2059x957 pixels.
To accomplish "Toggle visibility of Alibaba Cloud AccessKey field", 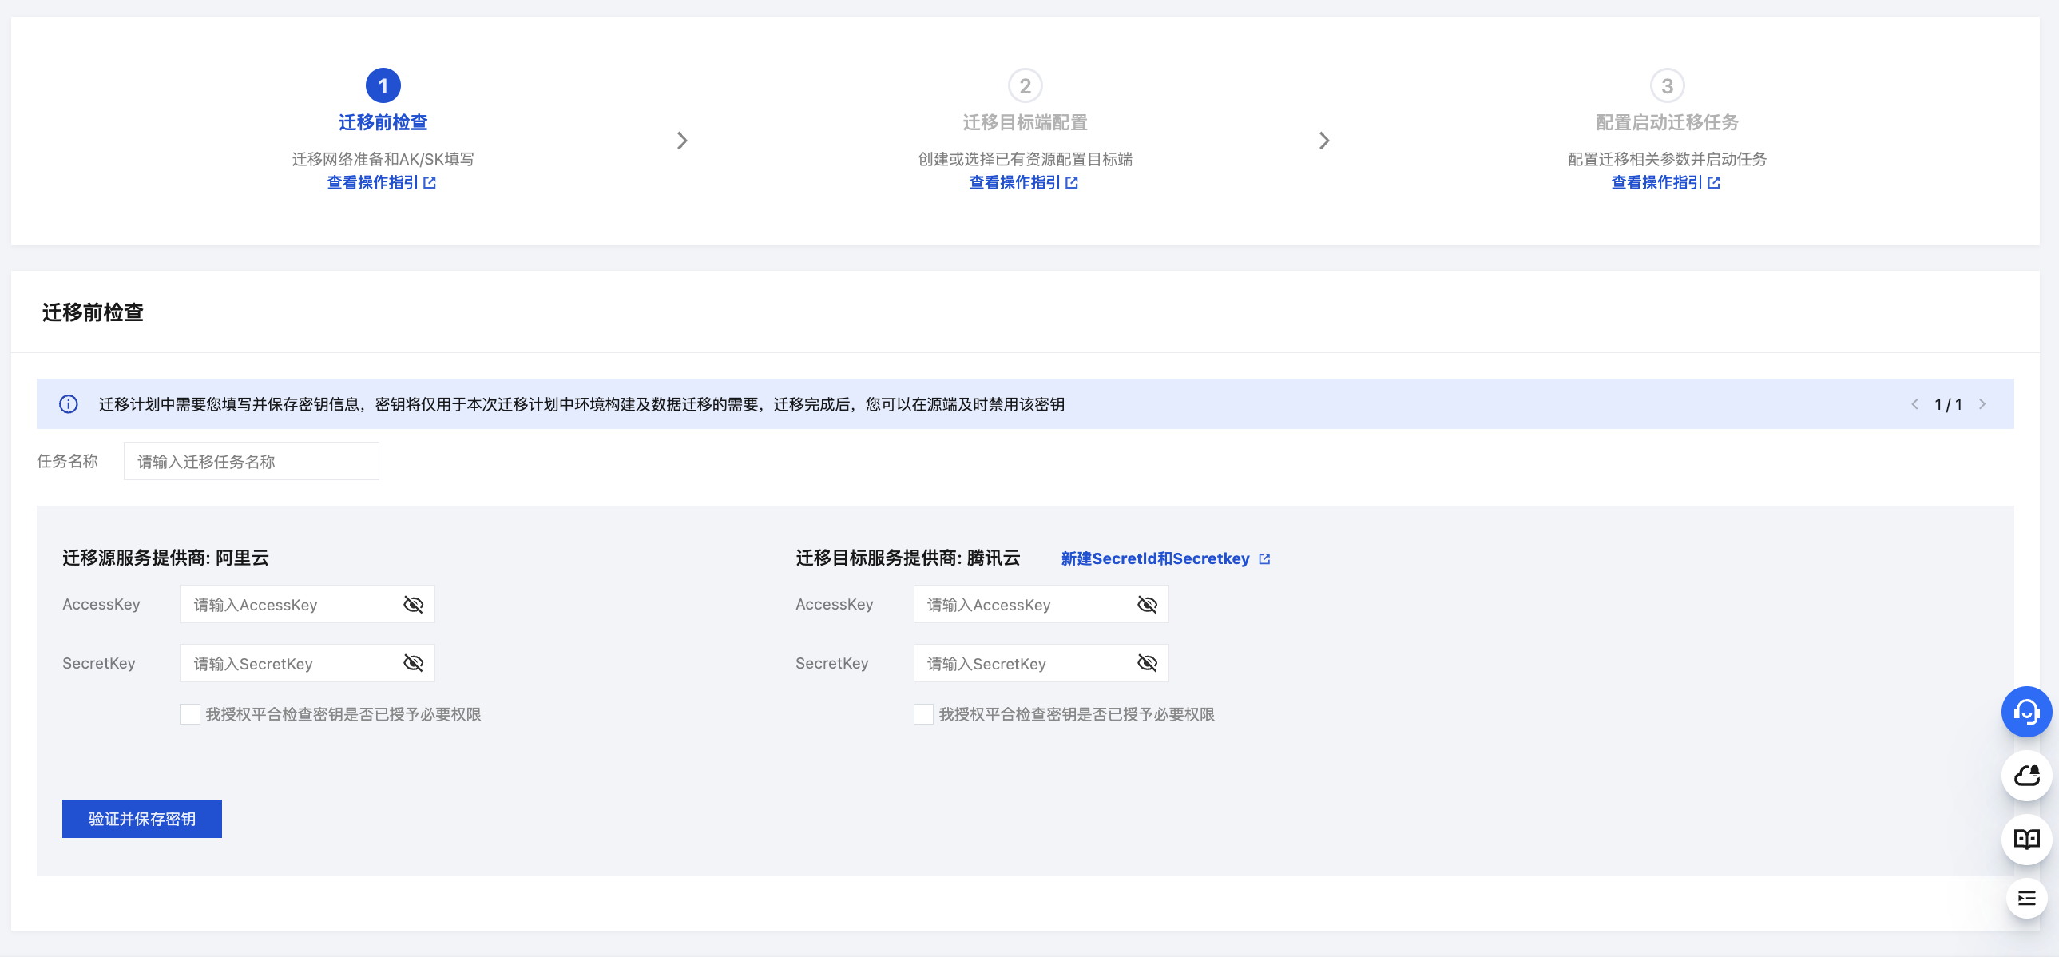I will click(413, 605).
